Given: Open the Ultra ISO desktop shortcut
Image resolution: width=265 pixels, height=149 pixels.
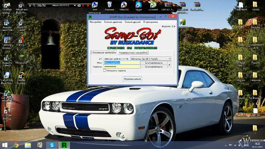Looking at the screenshot, I should (x=124, y=6).
